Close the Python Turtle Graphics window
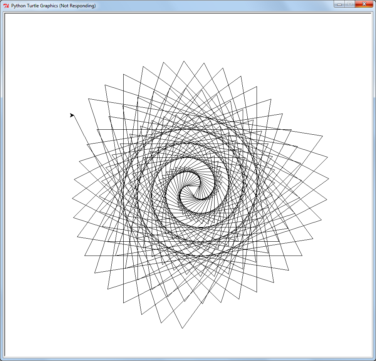This screenshot has width=376, height=361. click(364, 4)
